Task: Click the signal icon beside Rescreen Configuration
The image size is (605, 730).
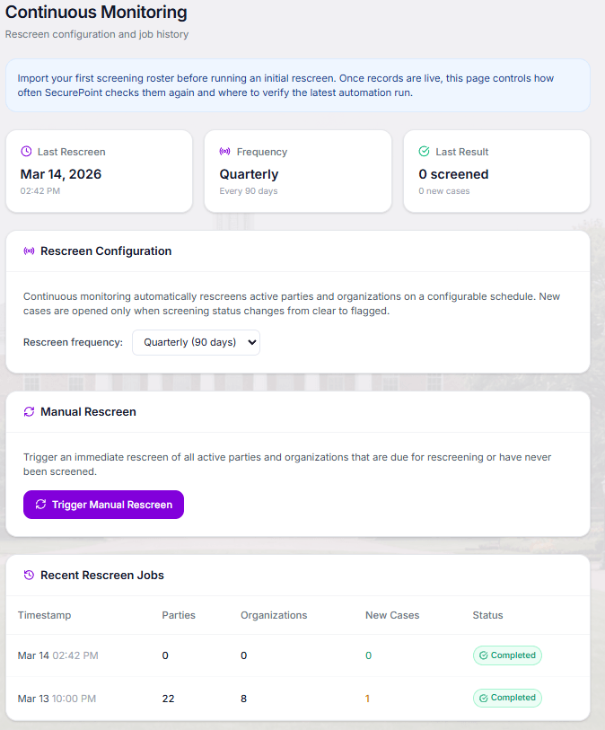Action: (x=29, y=251)
